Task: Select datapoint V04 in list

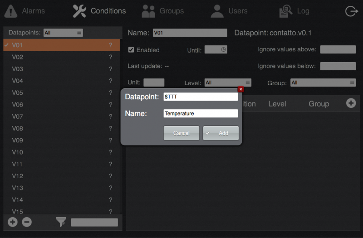Action: [x=62, y=81]
